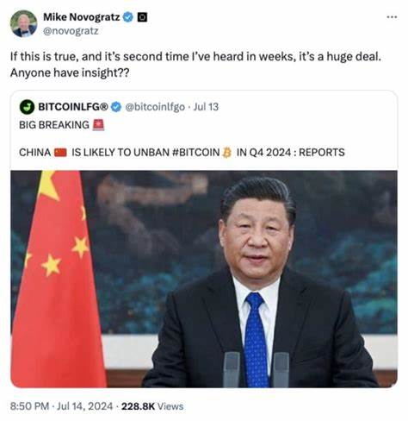Click Mike Novogratz blue verified badge

[128, 17]
